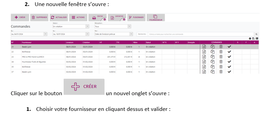Validate order 21 with its checkmark icon
This screenshot has width=276, height=132.
pos(229,47)
